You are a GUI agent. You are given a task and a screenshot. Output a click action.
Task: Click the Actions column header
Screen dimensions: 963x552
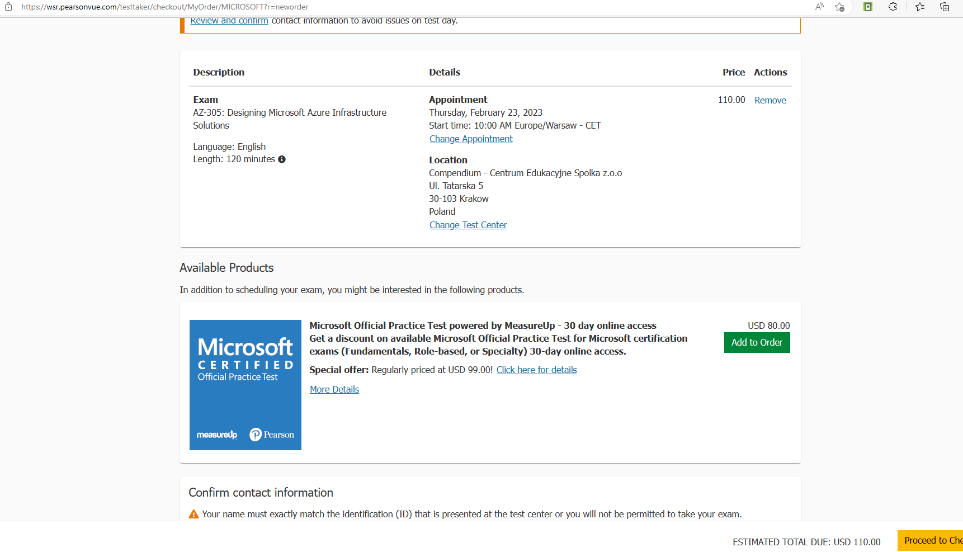770,72
